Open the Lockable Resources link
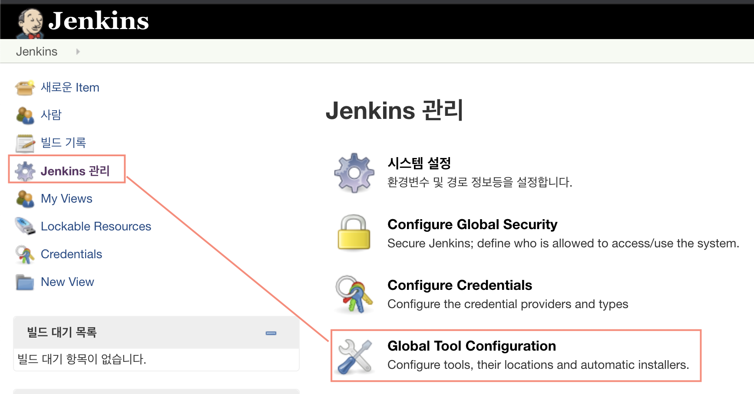 pos(96,227)
